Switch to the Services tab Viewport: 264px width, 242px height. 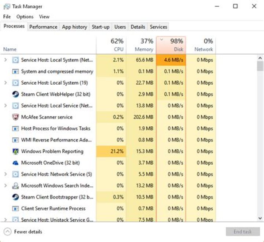click(x=158, y=27)
